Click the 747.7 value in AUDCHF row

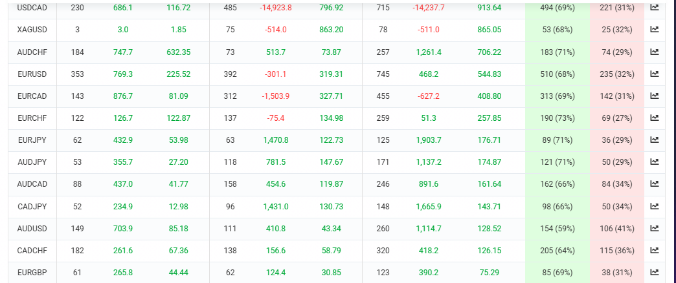click(x=123, y=52)
